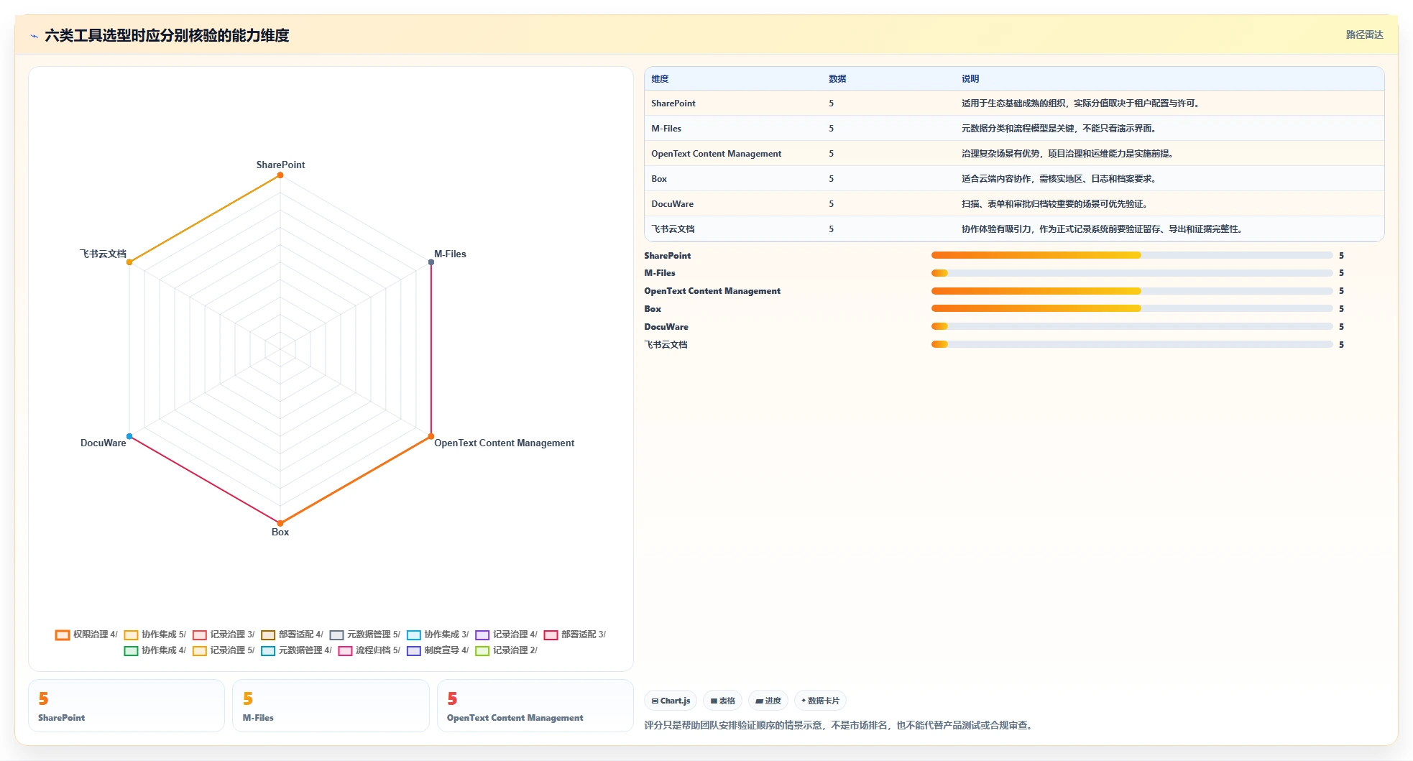The width and height of the screenshot is (1413, 761).
Task: Click the Chart.js tag chip
Action: (x=671, y=701)
